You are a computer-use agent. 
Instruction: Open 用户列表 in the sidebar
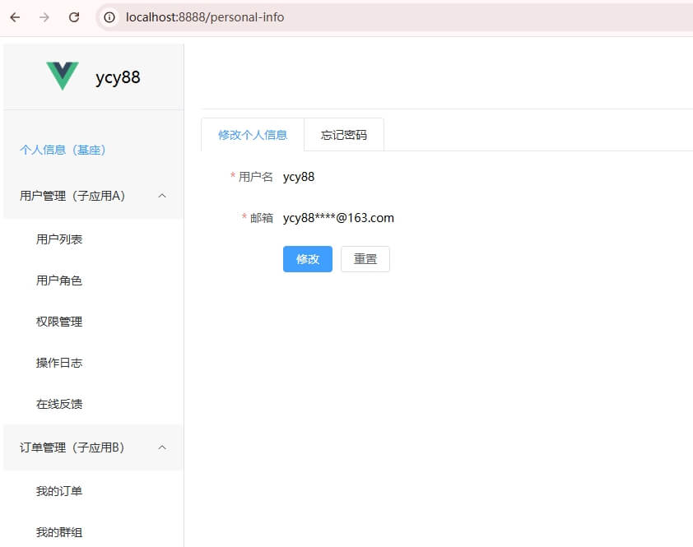tap(59, 239)
